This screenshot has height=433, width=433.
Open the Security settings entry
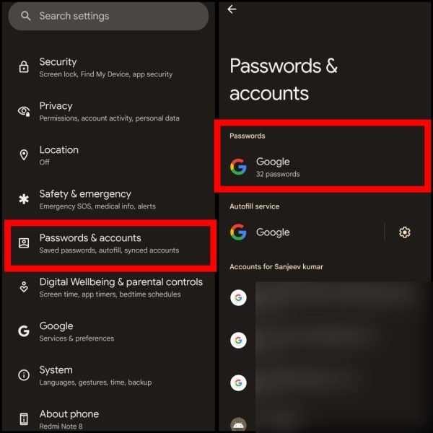[108, 67]
